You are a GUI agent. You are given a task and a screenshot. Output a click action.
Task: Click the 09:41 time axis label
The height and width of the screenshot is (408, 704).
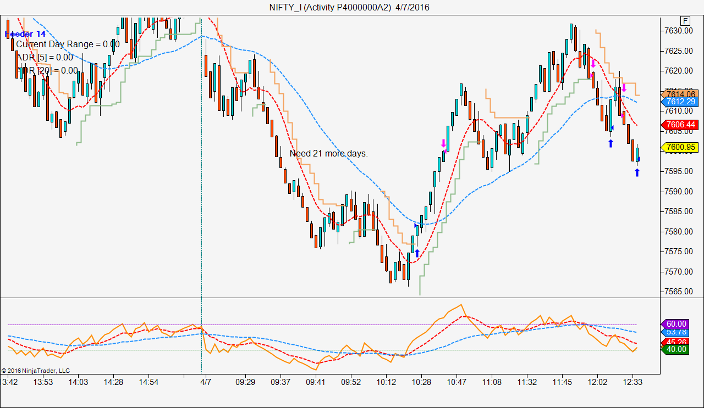(316, 382)
